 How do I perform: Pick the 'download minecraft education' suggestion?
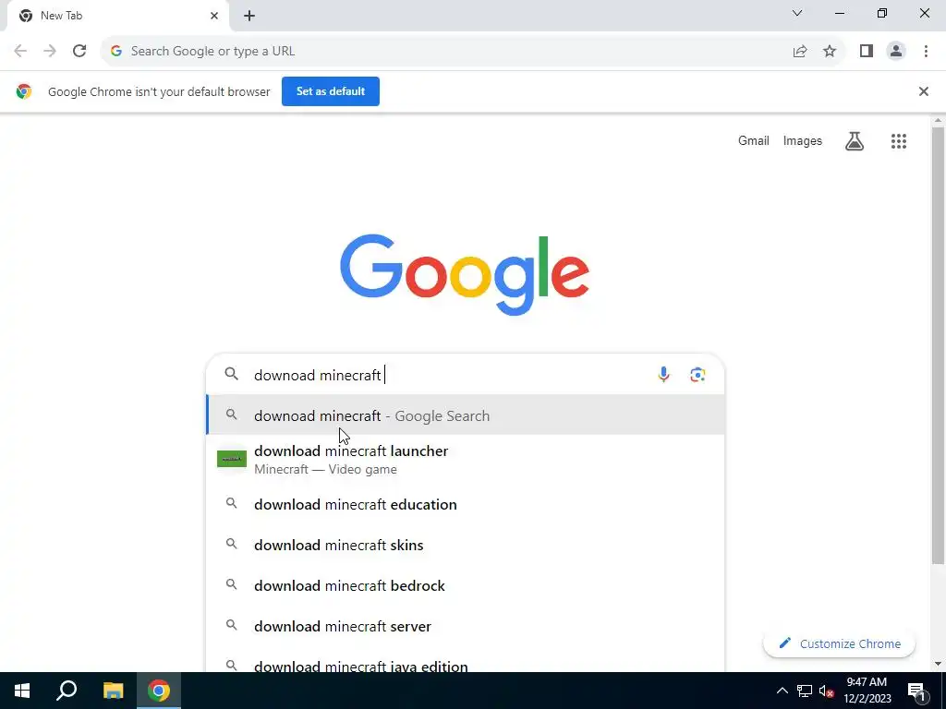pos(466,504)
